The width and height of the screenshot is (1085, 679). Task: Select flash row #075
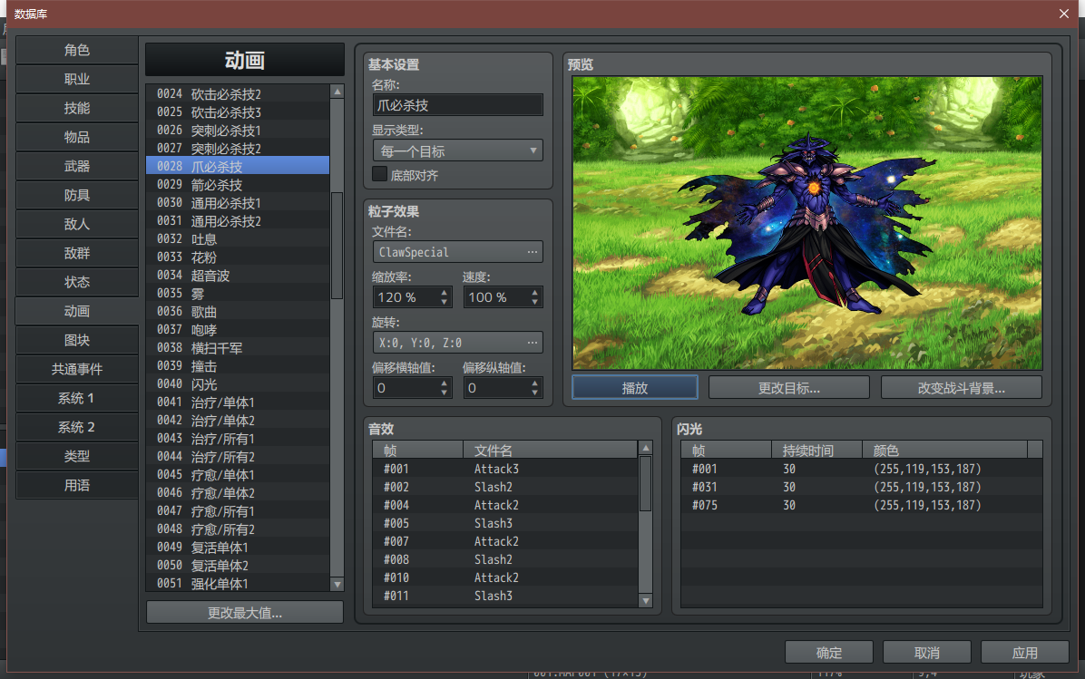click(x=862, y=505)
